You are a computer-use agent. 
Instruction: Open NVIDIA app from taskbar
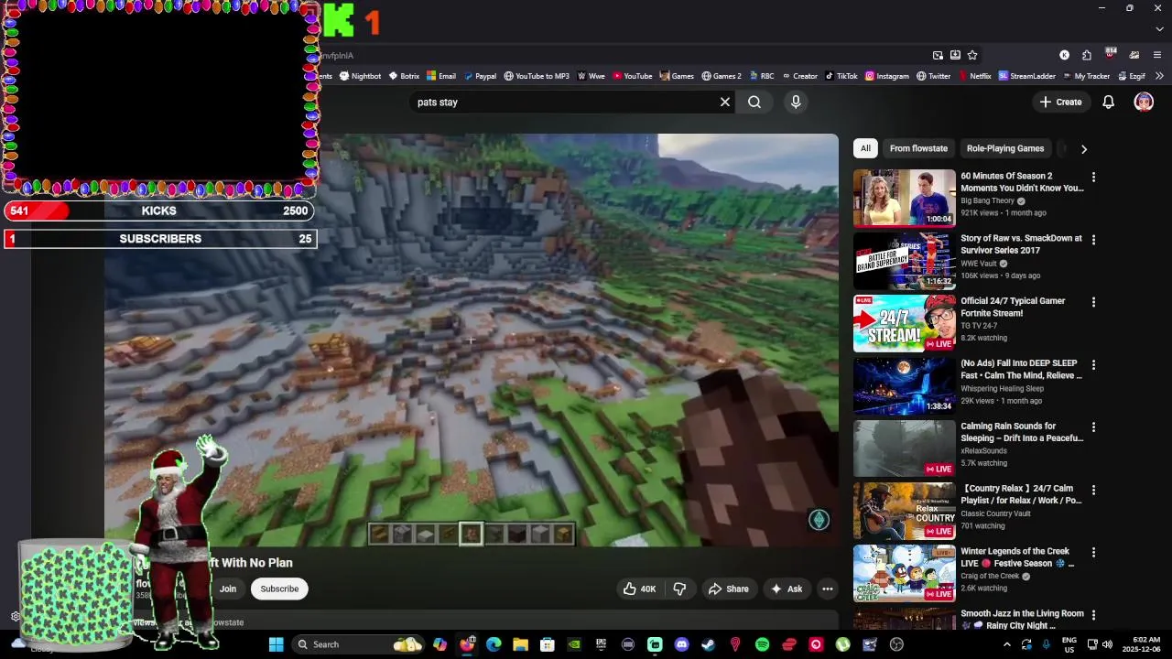click(x=574, y=644)
